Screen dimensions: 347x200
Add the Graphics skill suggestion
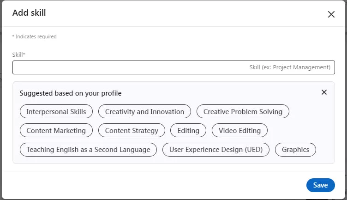(295, 150)
